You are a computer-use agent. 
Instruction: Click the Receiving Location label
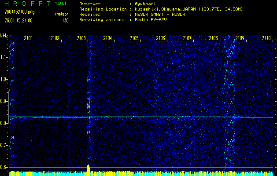103,9
